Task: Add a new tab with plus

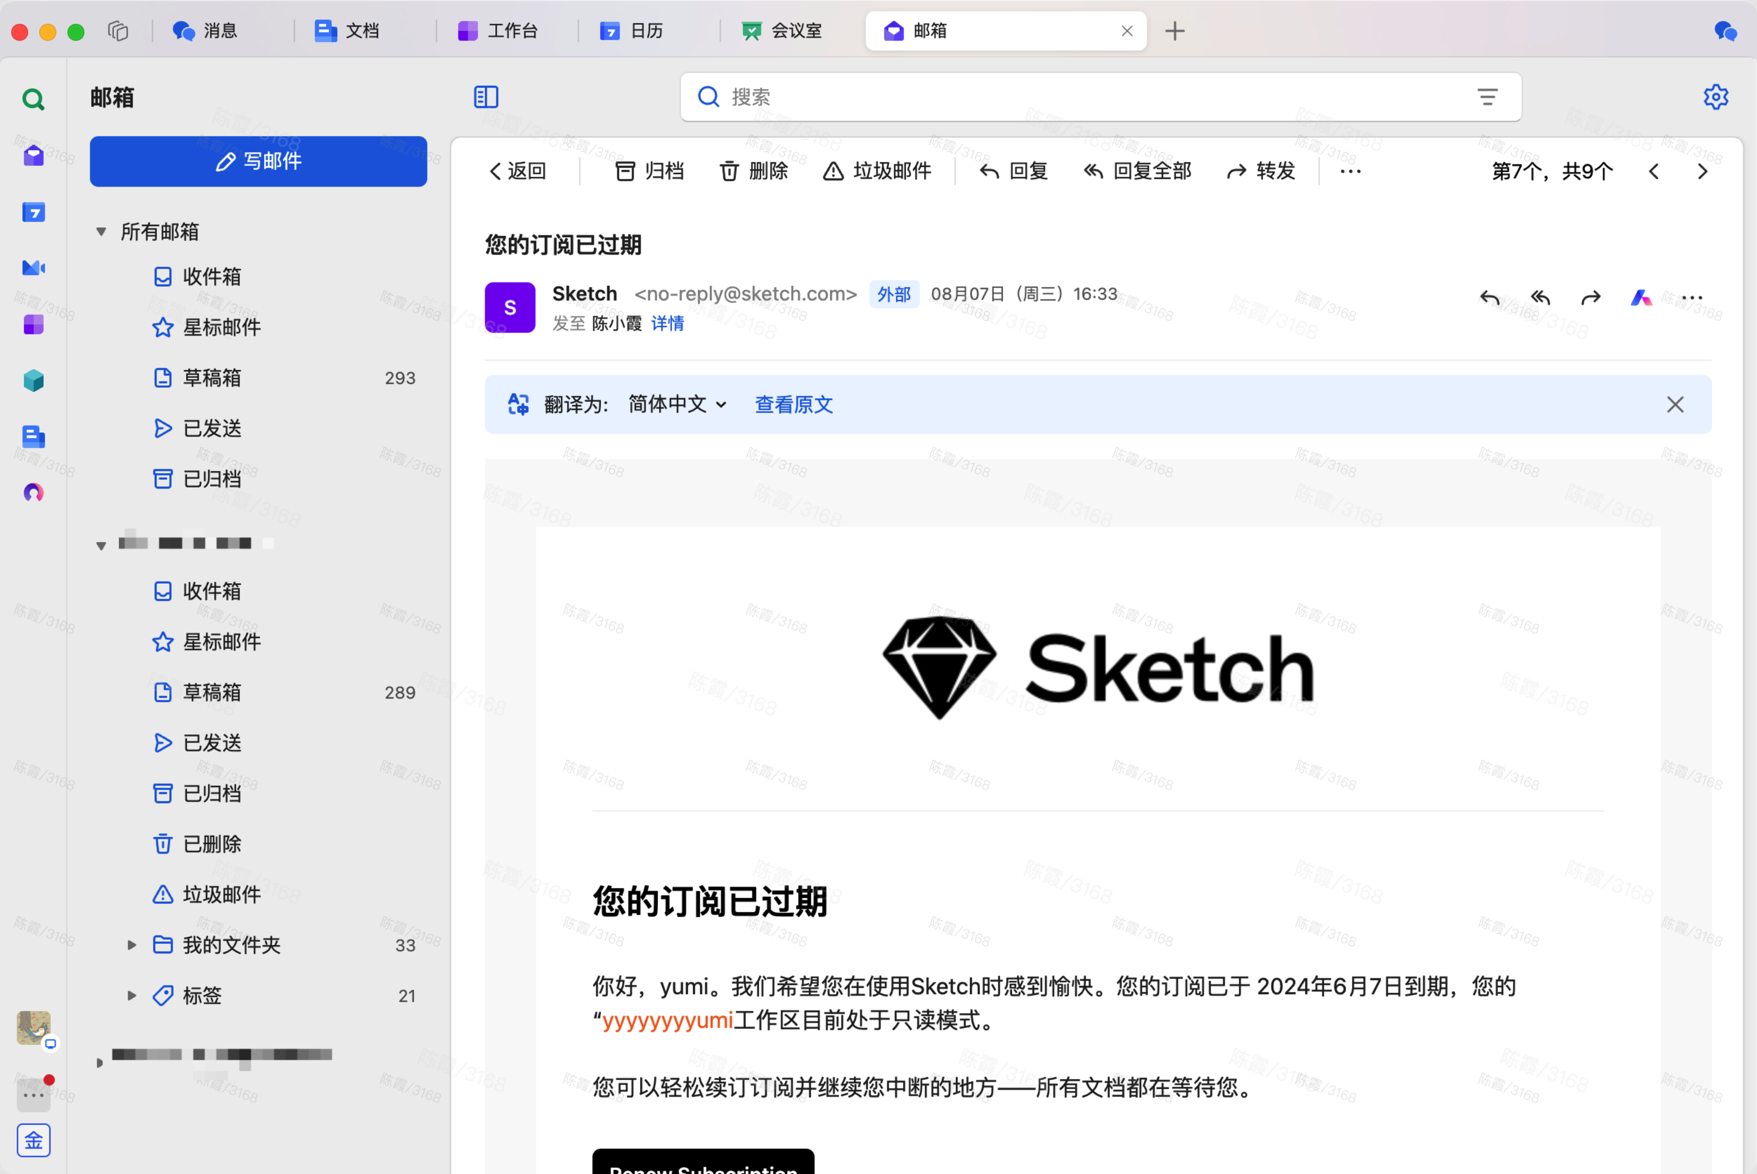Action: click(x=1175, y=31)
